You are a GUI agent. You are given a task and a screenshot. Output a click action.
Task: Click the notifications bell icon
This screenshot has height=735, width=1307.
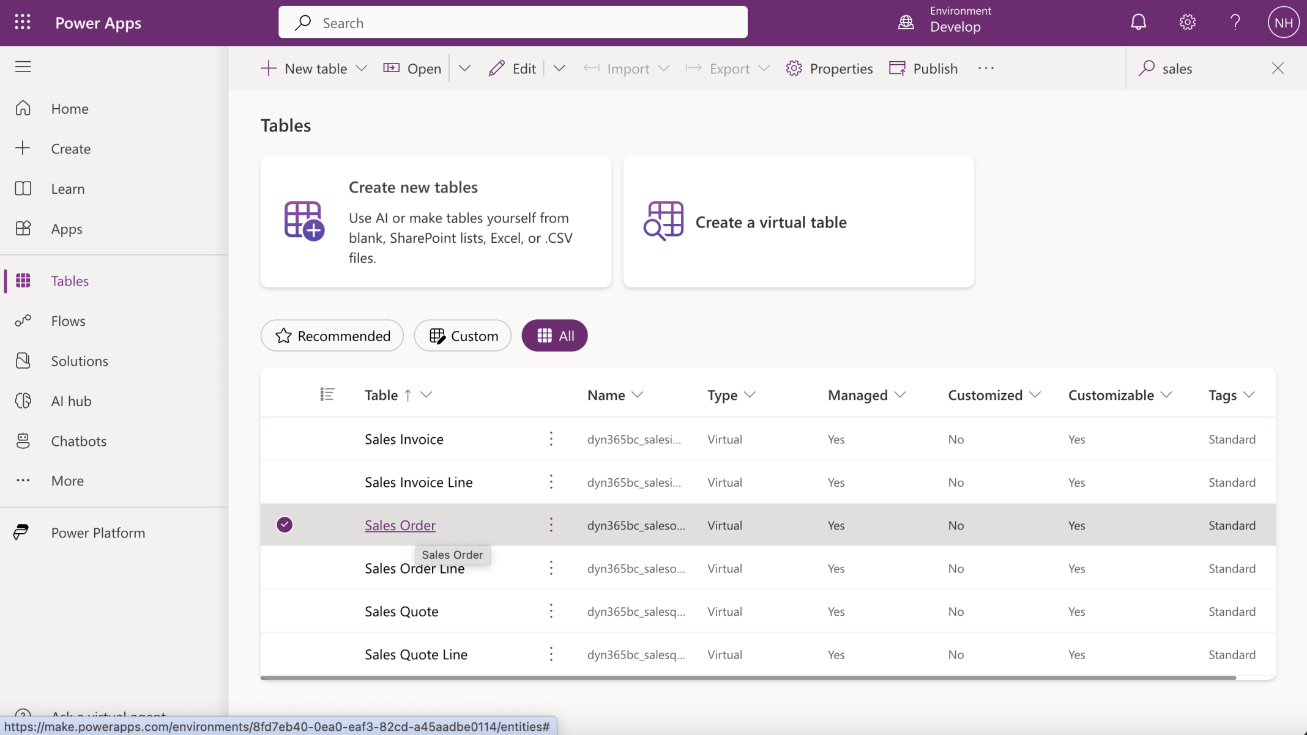[1138, 23]
